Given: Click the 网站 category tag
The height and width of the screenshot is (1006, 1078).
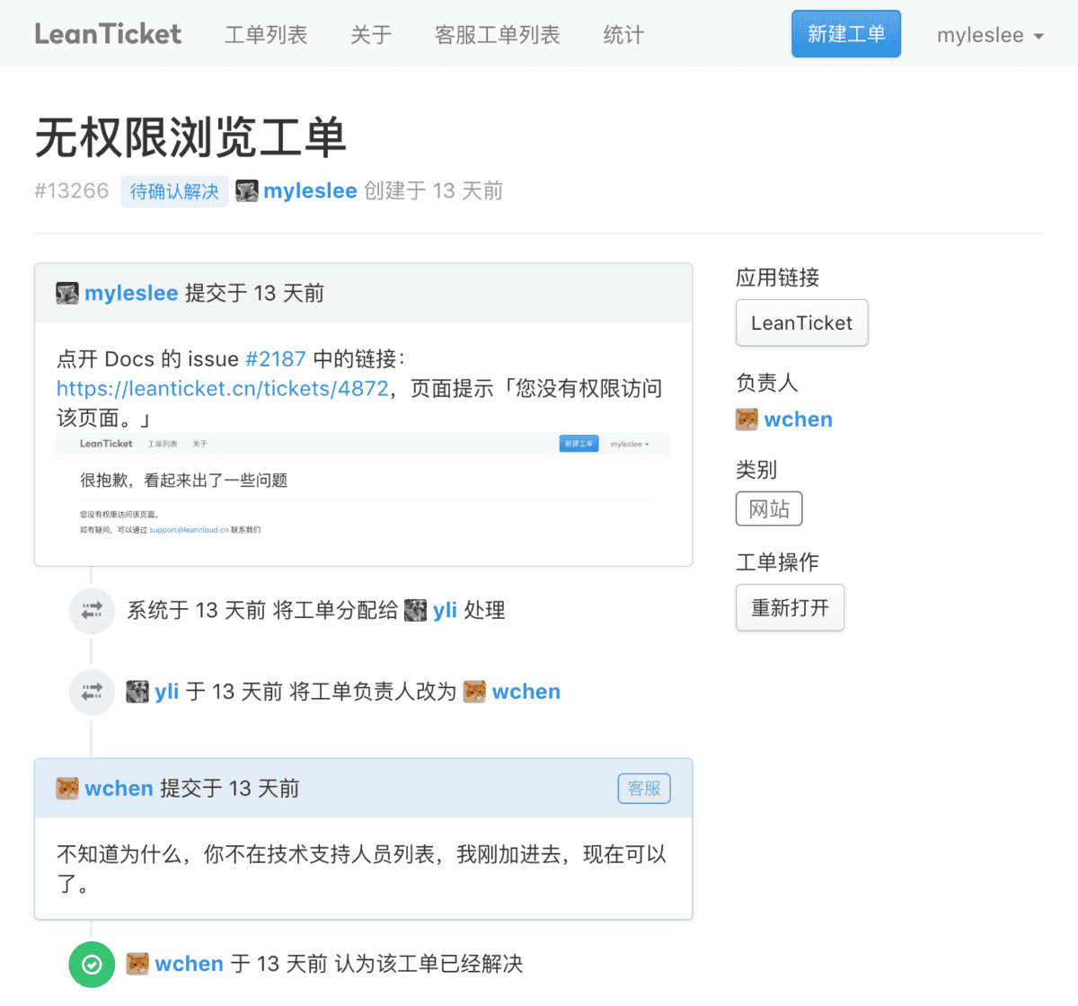Looking at the screenshot, I should [x=769, y=509].
